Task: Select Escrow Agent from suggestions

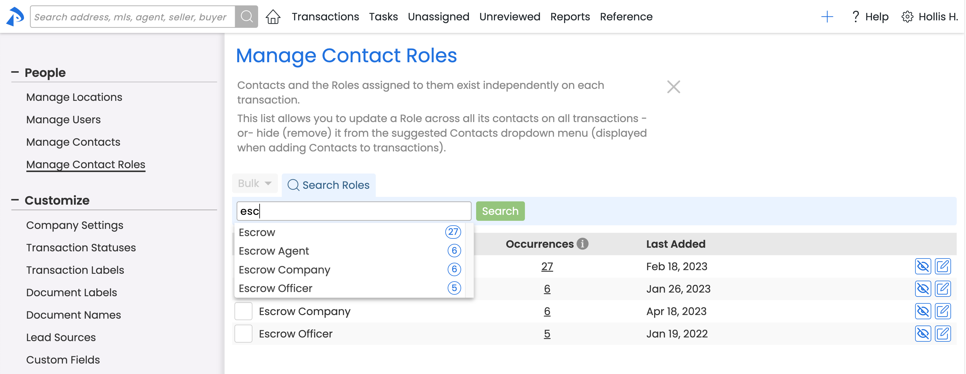Action: click(x=274, y=251)
